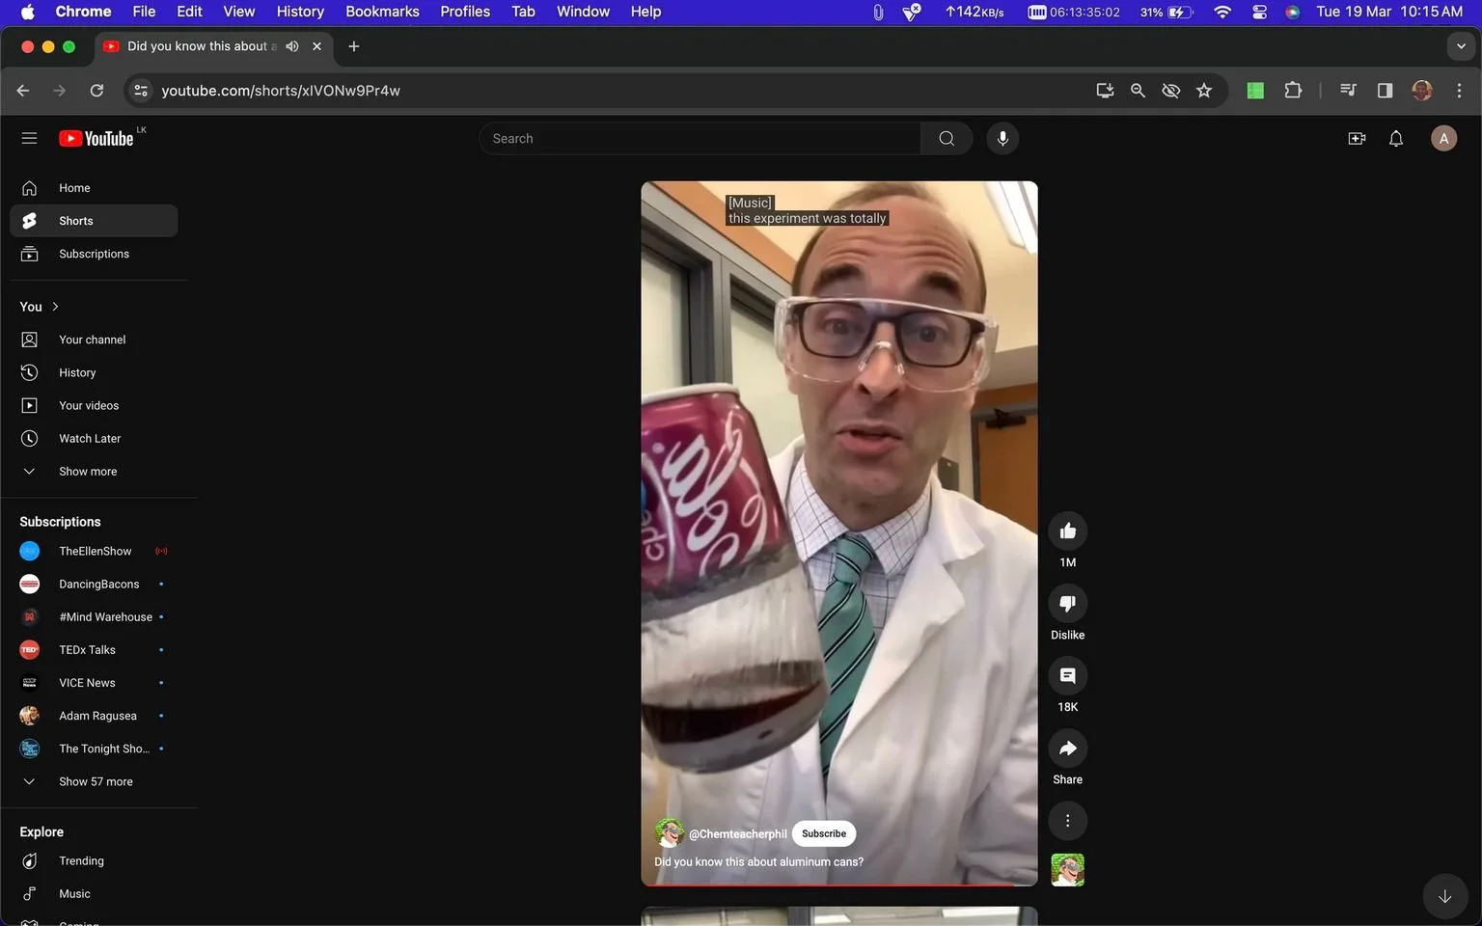Mute the tab audio speaker icon
The image size is (1482, 926).
click(292, 46)
